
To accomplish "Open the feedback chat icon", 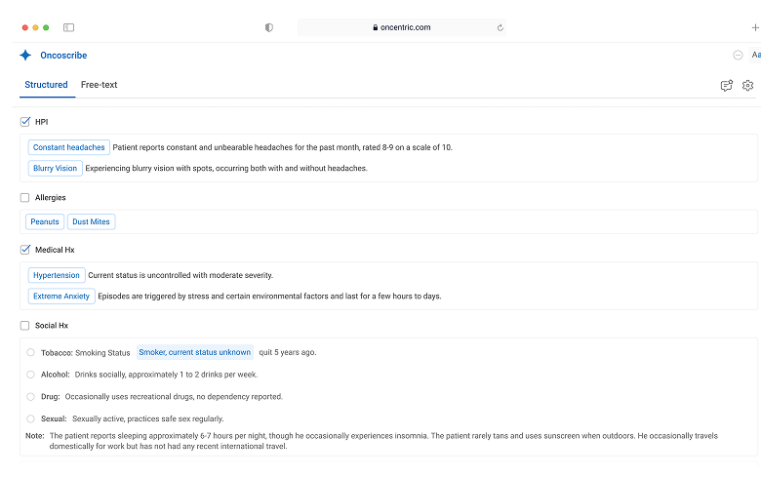I will [726, 86].
